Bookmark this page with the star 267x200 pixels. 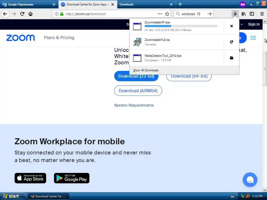coord(167,14)
